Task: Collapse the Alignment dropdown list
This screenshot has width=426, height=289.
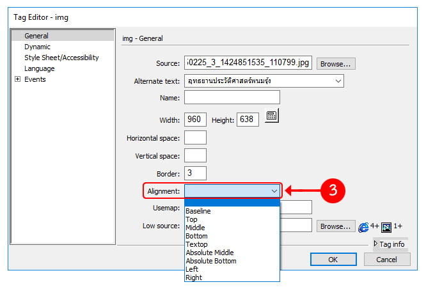Action: tap(274, 191)
